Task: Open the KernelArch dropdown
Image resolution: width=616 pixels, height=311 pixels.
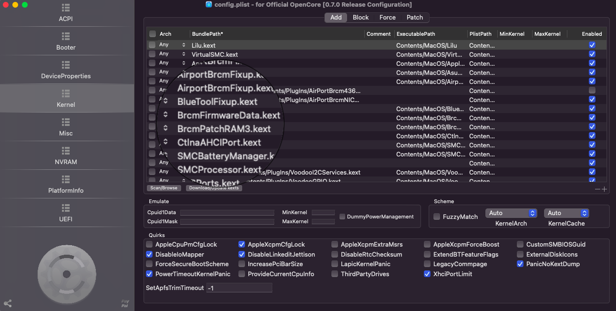Action: point(511,213)
